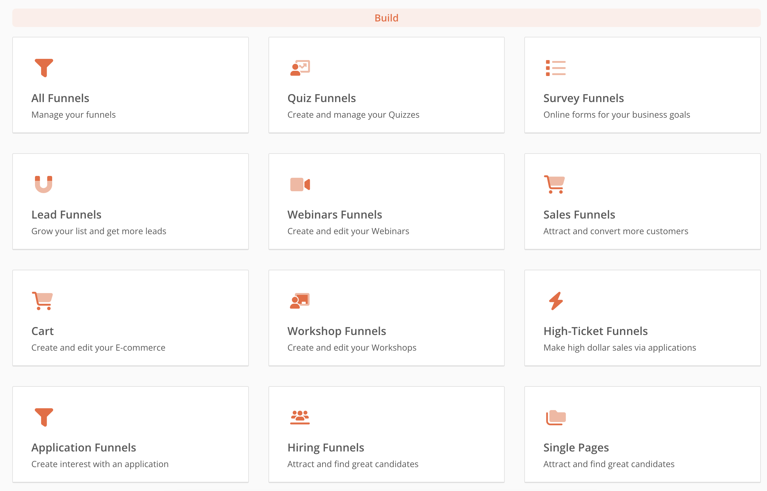
Task: Click the Single Pages folder icon
Action: (x=556, y=417)
